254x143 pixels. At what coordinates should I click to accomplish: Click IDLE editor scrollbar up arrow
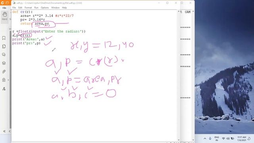[x=179, y=12]
